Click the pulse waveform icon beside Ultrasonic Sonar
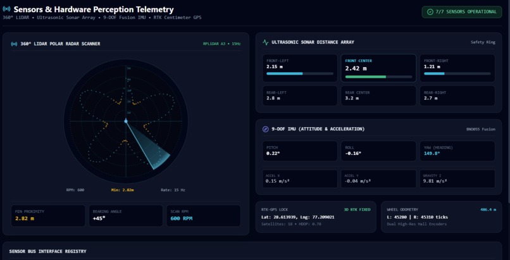Screen dimensions: 510x260 click(x=265, y=42)
